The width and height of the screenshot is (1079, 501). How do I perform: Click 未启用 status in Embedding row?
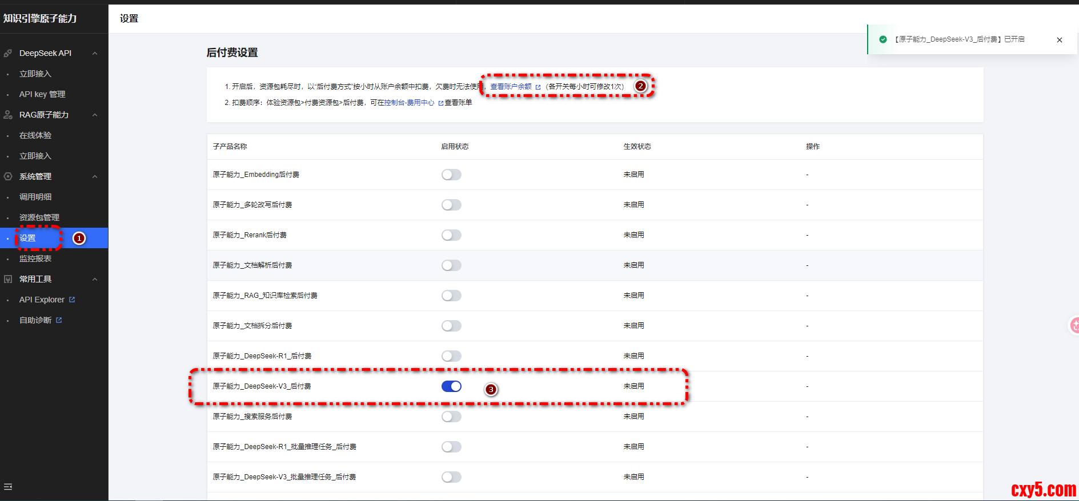pyautogui.click(x=633, y=175)
